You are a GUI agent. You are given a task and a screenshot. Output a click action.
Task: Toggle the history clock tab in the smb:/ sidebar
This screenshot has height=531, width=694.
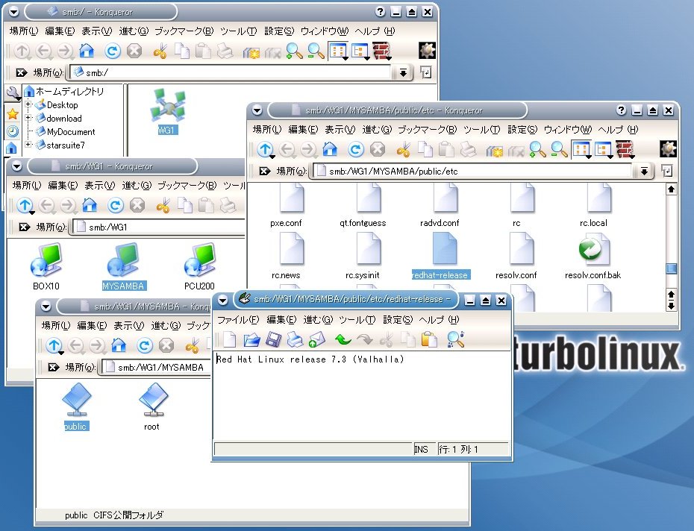click(x=13, y=131)
